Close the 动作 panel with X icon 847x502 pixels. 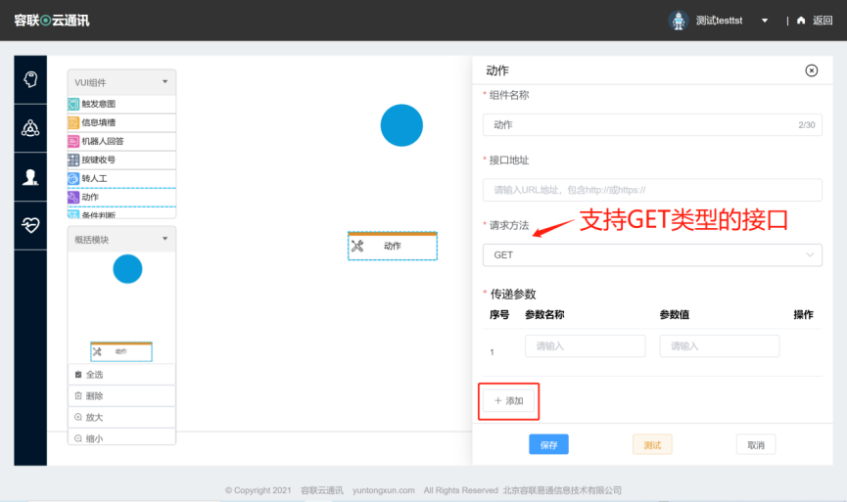tap(812, 70)
